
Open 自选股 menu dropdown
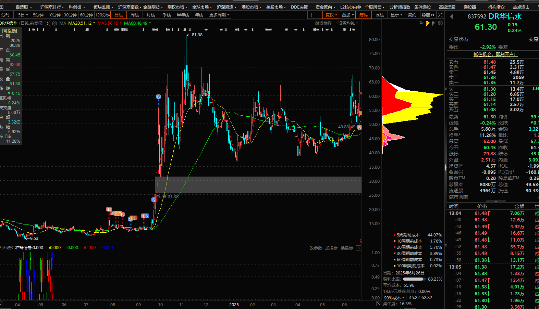click(24, 7)
